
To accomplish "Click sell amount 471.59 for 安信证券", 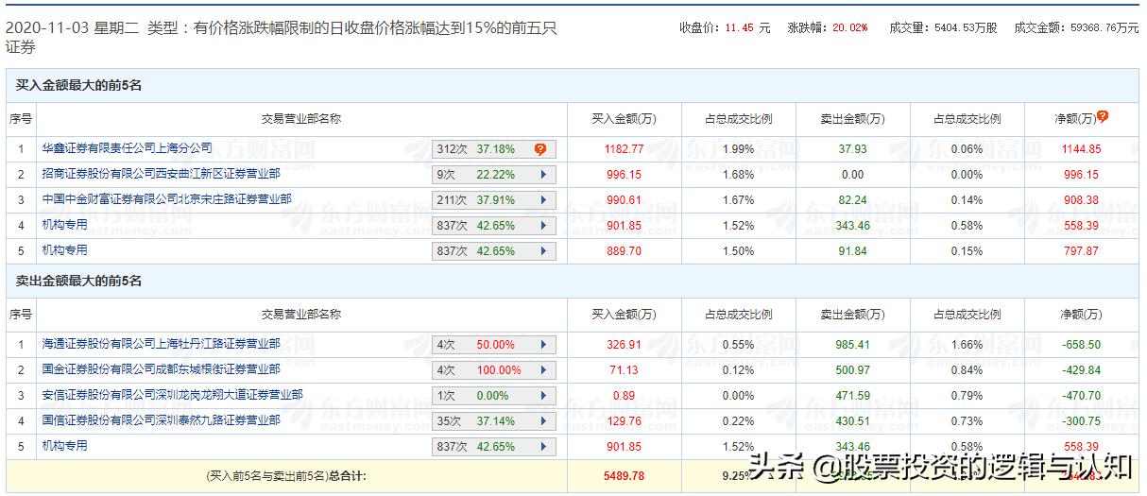I will click(852, 396).
